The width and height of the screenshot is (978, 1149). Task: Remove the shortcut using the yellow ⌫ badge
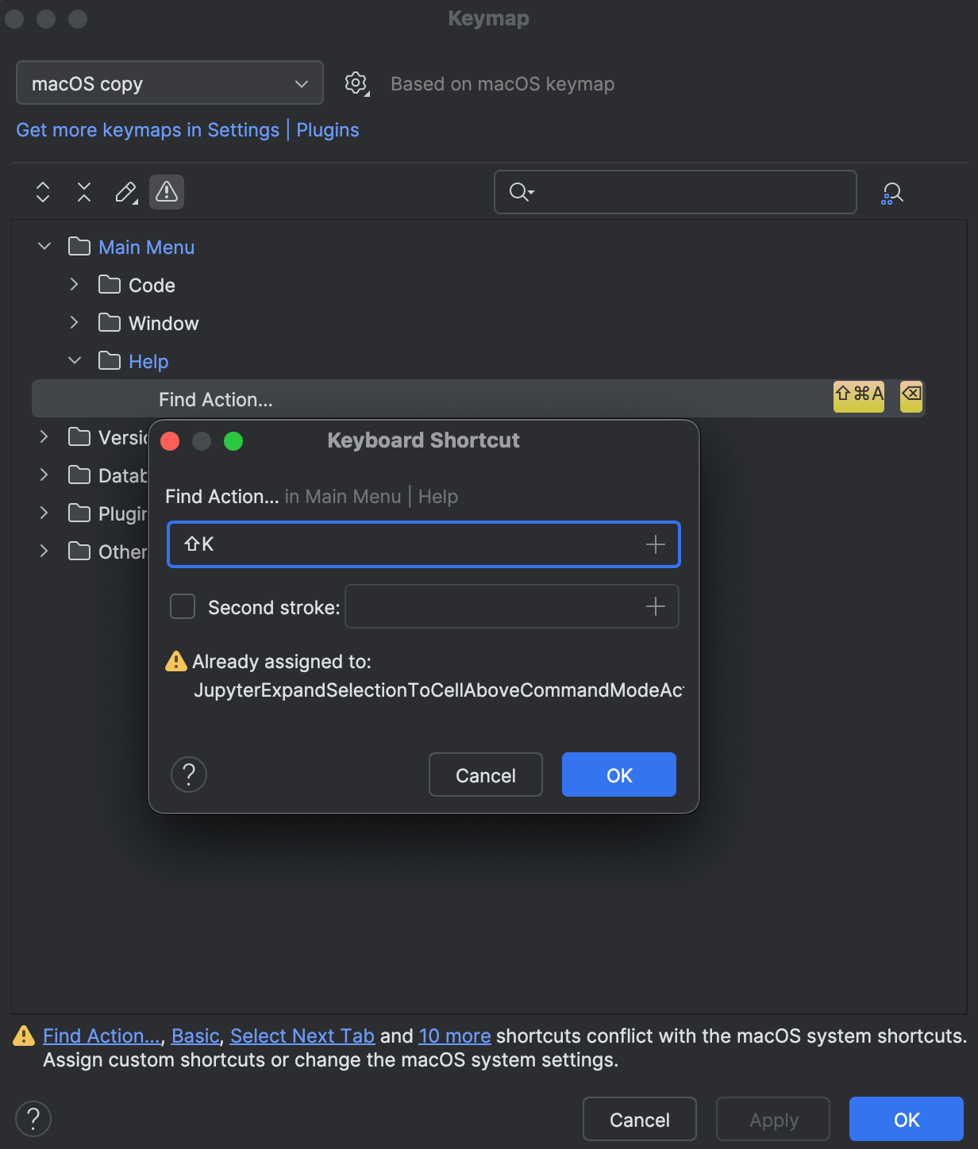point(910,397)
